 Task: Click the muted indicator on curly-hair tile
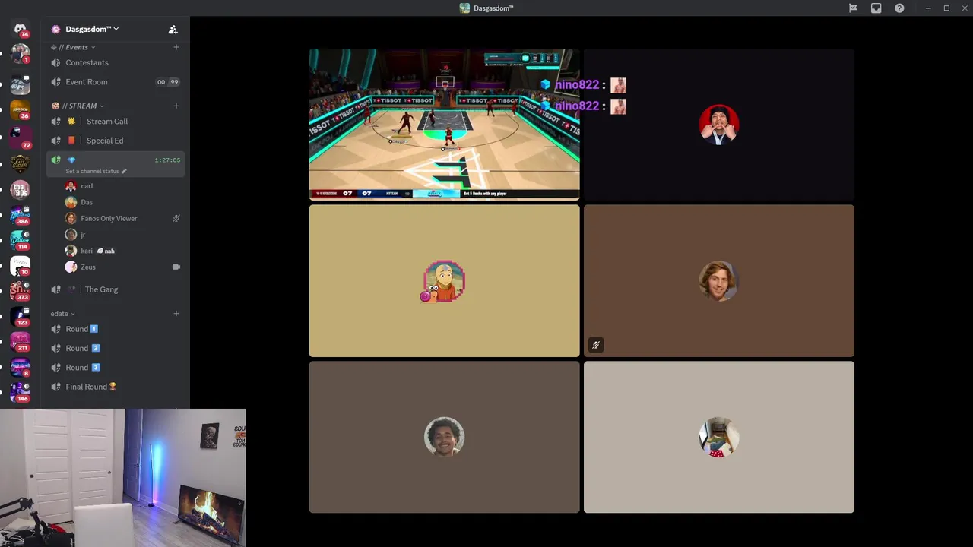(596, 345)
